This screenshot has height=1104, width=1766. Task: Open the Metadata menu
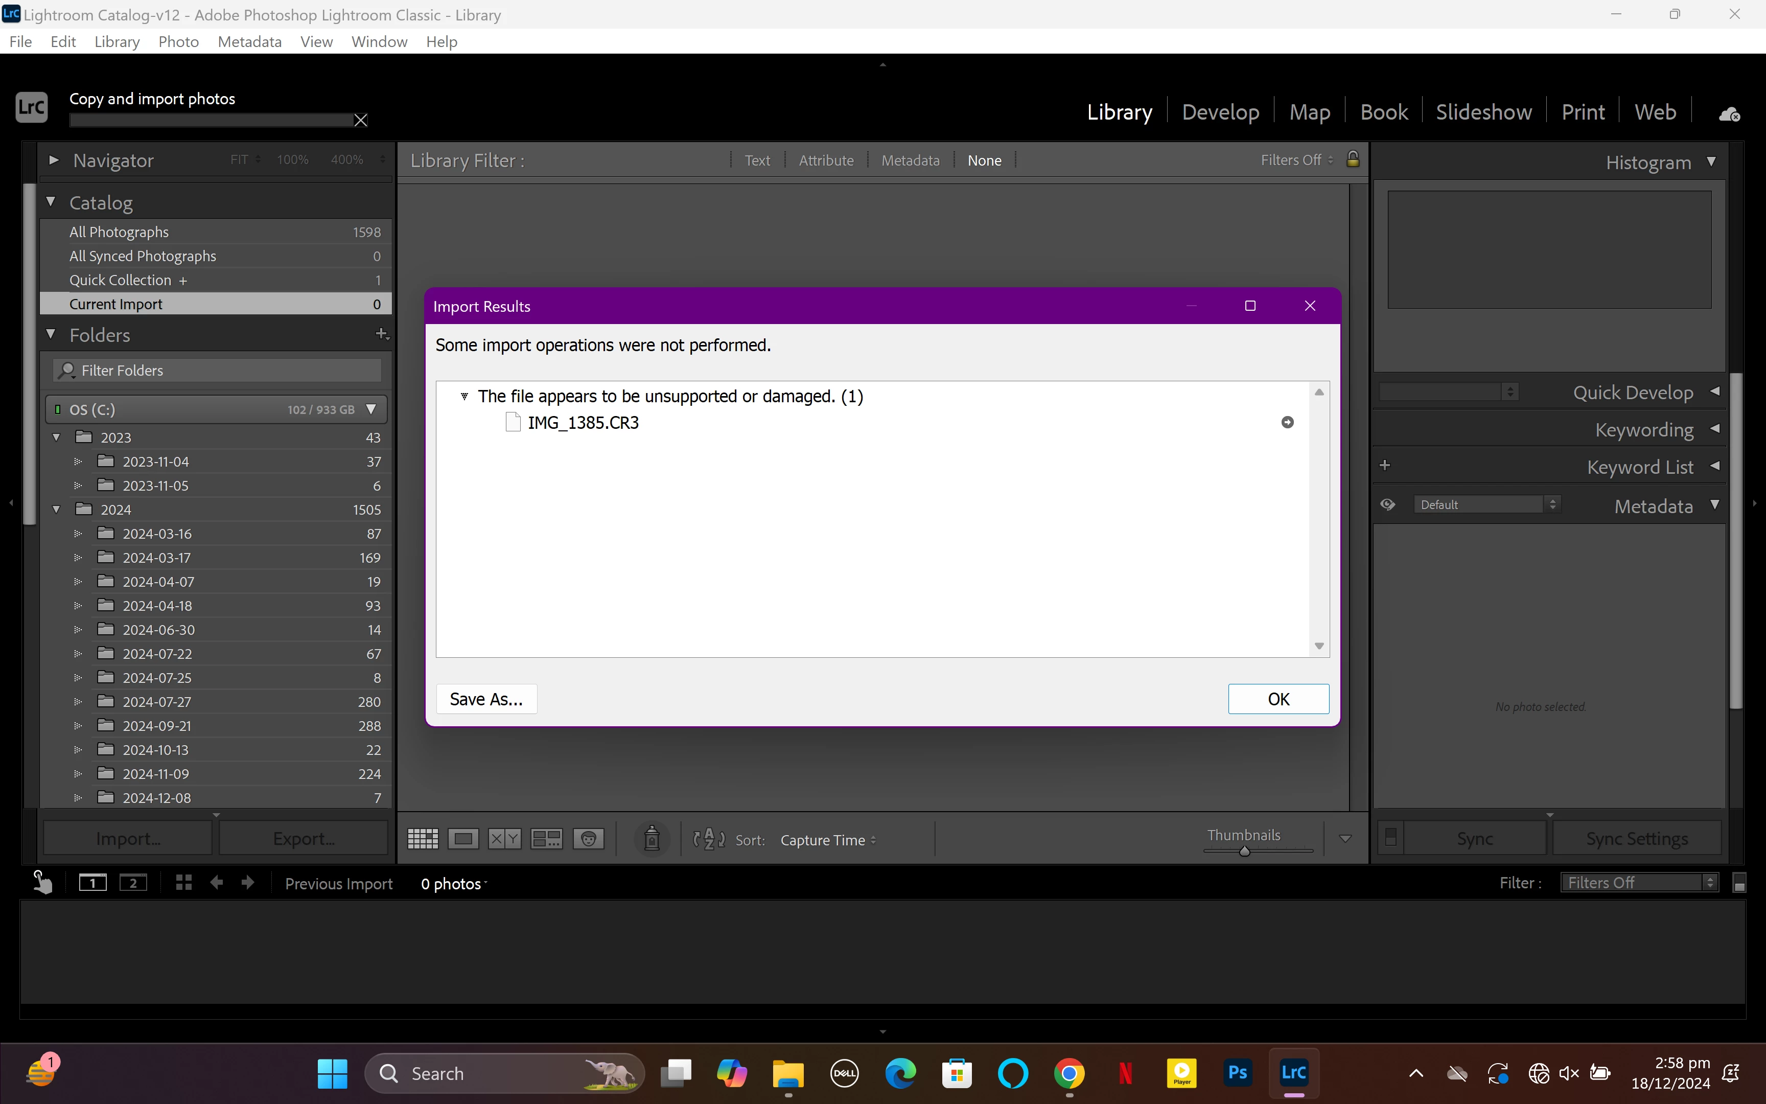(x=249, y=41)
